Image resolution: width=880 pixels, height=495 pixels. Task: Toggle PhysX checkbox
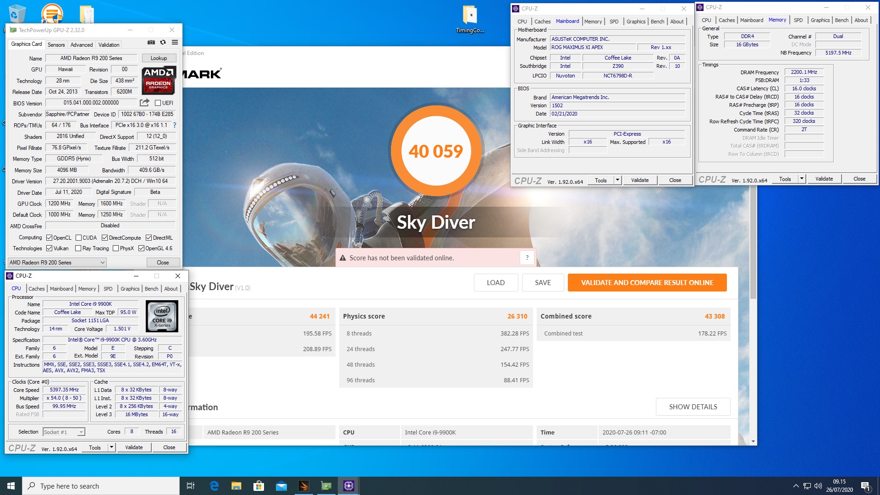pos(115,248)
